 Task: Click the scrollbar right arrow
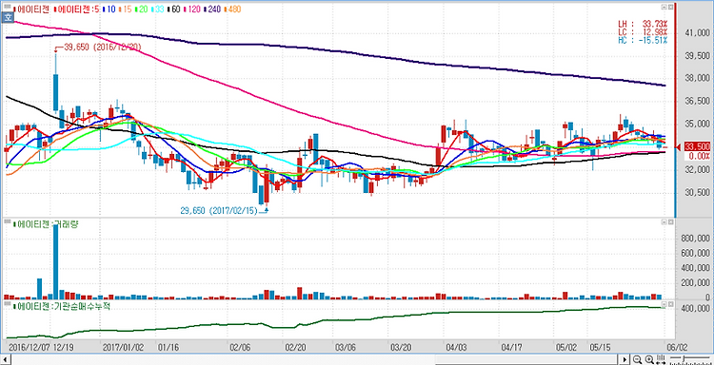625,360
